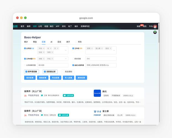Screen dimensions: 172x138
Task: Open the APP nav item
Action: pyautogui.click(x=57, y=26)
